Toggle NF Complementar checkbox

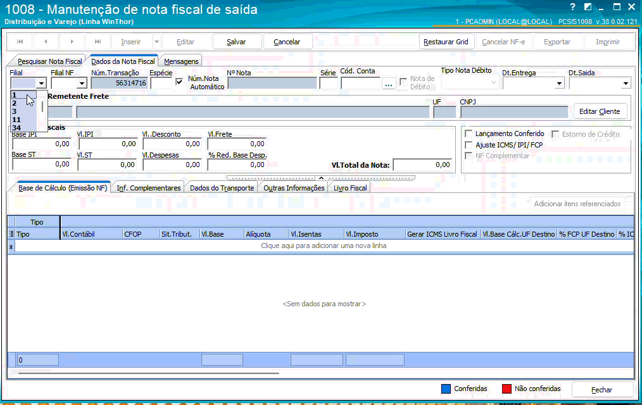pyautogui.click(x=469, y=156)
